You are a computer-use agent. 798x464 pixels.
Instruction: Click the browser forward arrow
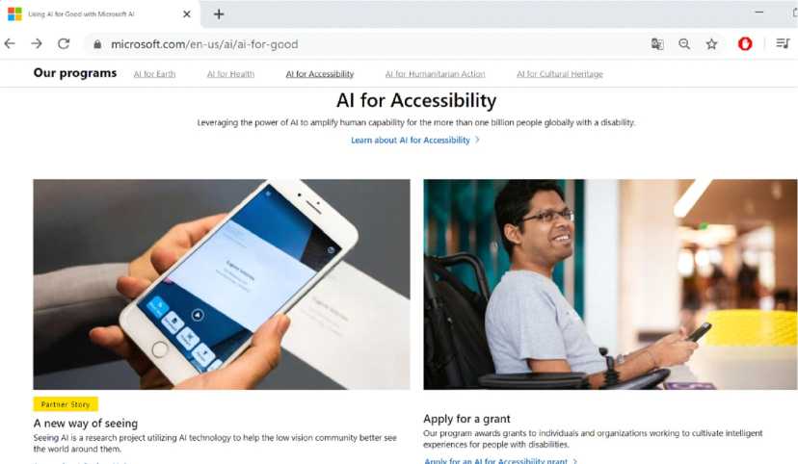tap(37, 43)
